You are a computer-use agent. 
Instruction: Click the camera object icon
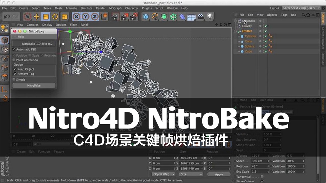pyautogui.click(x=201, y=17)
